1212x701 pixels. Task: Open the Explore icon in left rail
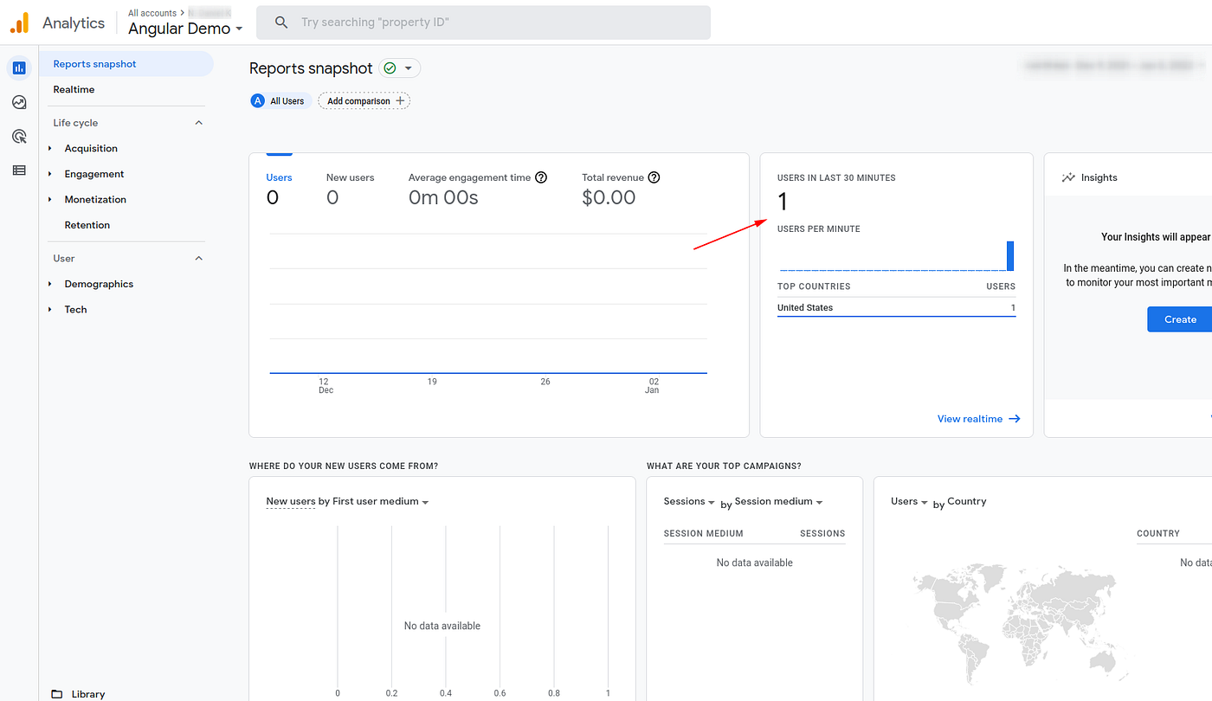(19, 102)
